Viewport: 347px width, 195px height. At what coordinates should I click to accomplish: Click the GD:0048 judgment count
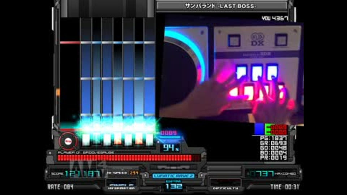[x=274, y=148]
